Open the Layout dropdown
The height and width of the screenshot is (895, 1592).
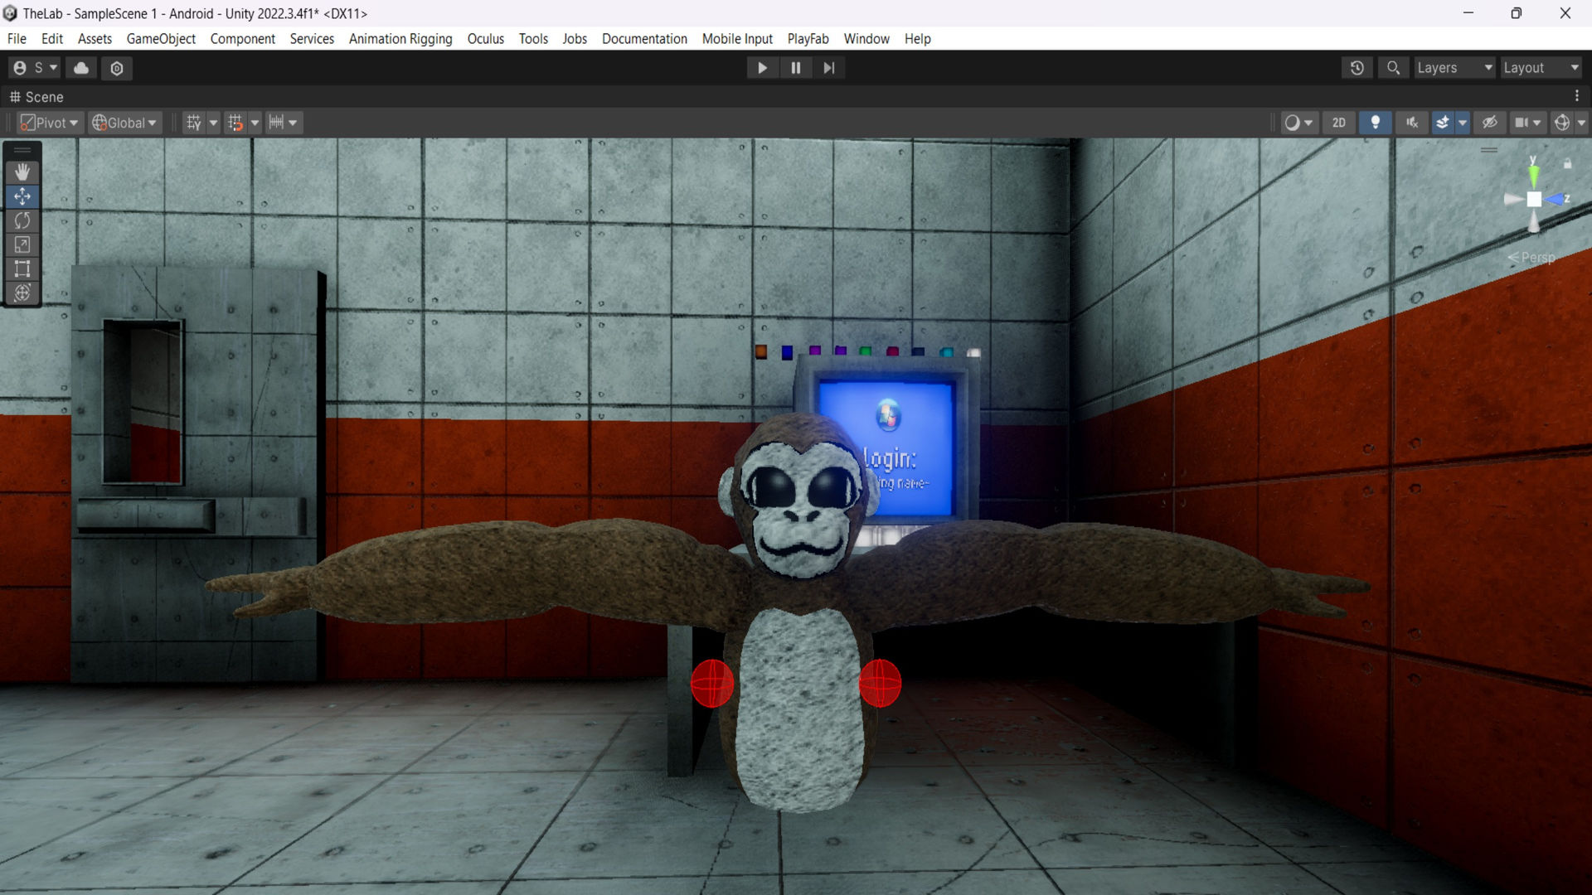1541,68
